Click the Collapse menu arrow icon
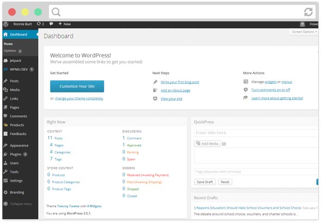 6,204
